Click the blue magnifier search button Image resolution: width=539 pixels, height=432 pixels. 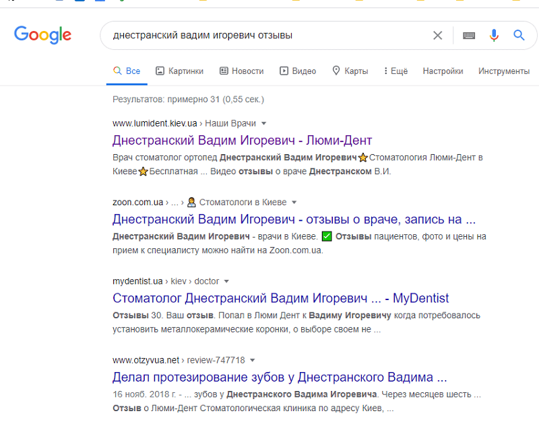point(519,36)
